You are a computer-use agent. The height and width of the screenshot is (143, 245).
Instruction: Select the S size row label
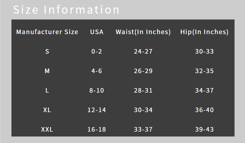click(47, 51)
